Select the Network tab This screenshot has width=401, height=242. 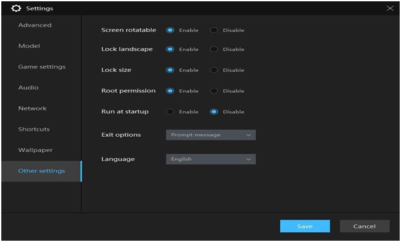click(32, 108)
